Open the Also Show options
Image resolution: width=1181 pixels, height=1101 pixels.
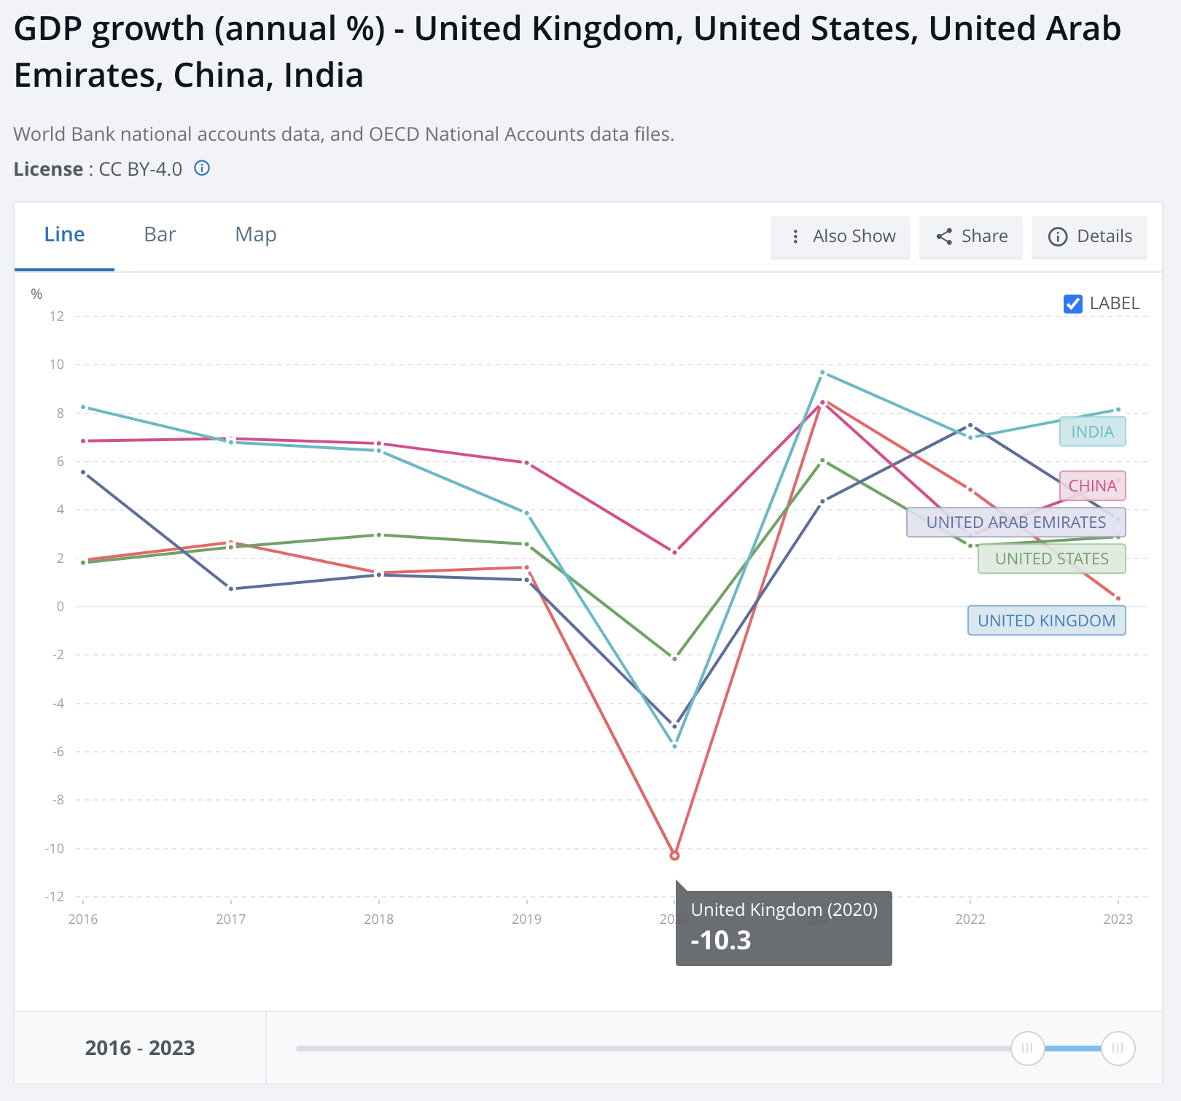tap(840, 236)
